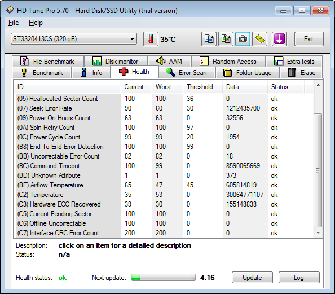Click the scroll down arrow of attribute list

[318, 233]
